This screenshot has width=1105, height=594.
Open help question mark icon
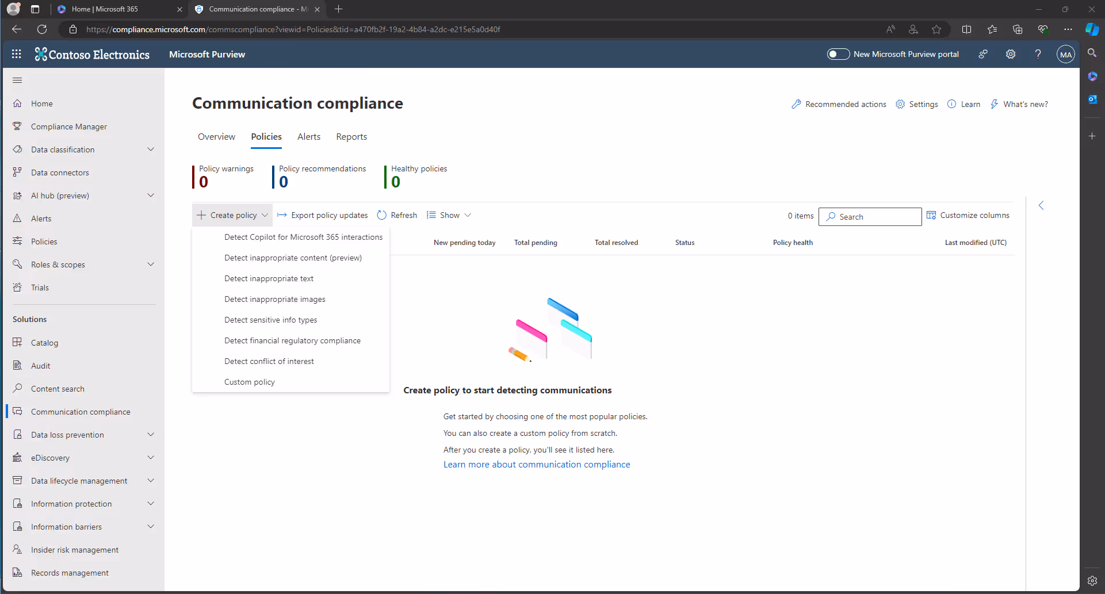(x=1038, y=54)
